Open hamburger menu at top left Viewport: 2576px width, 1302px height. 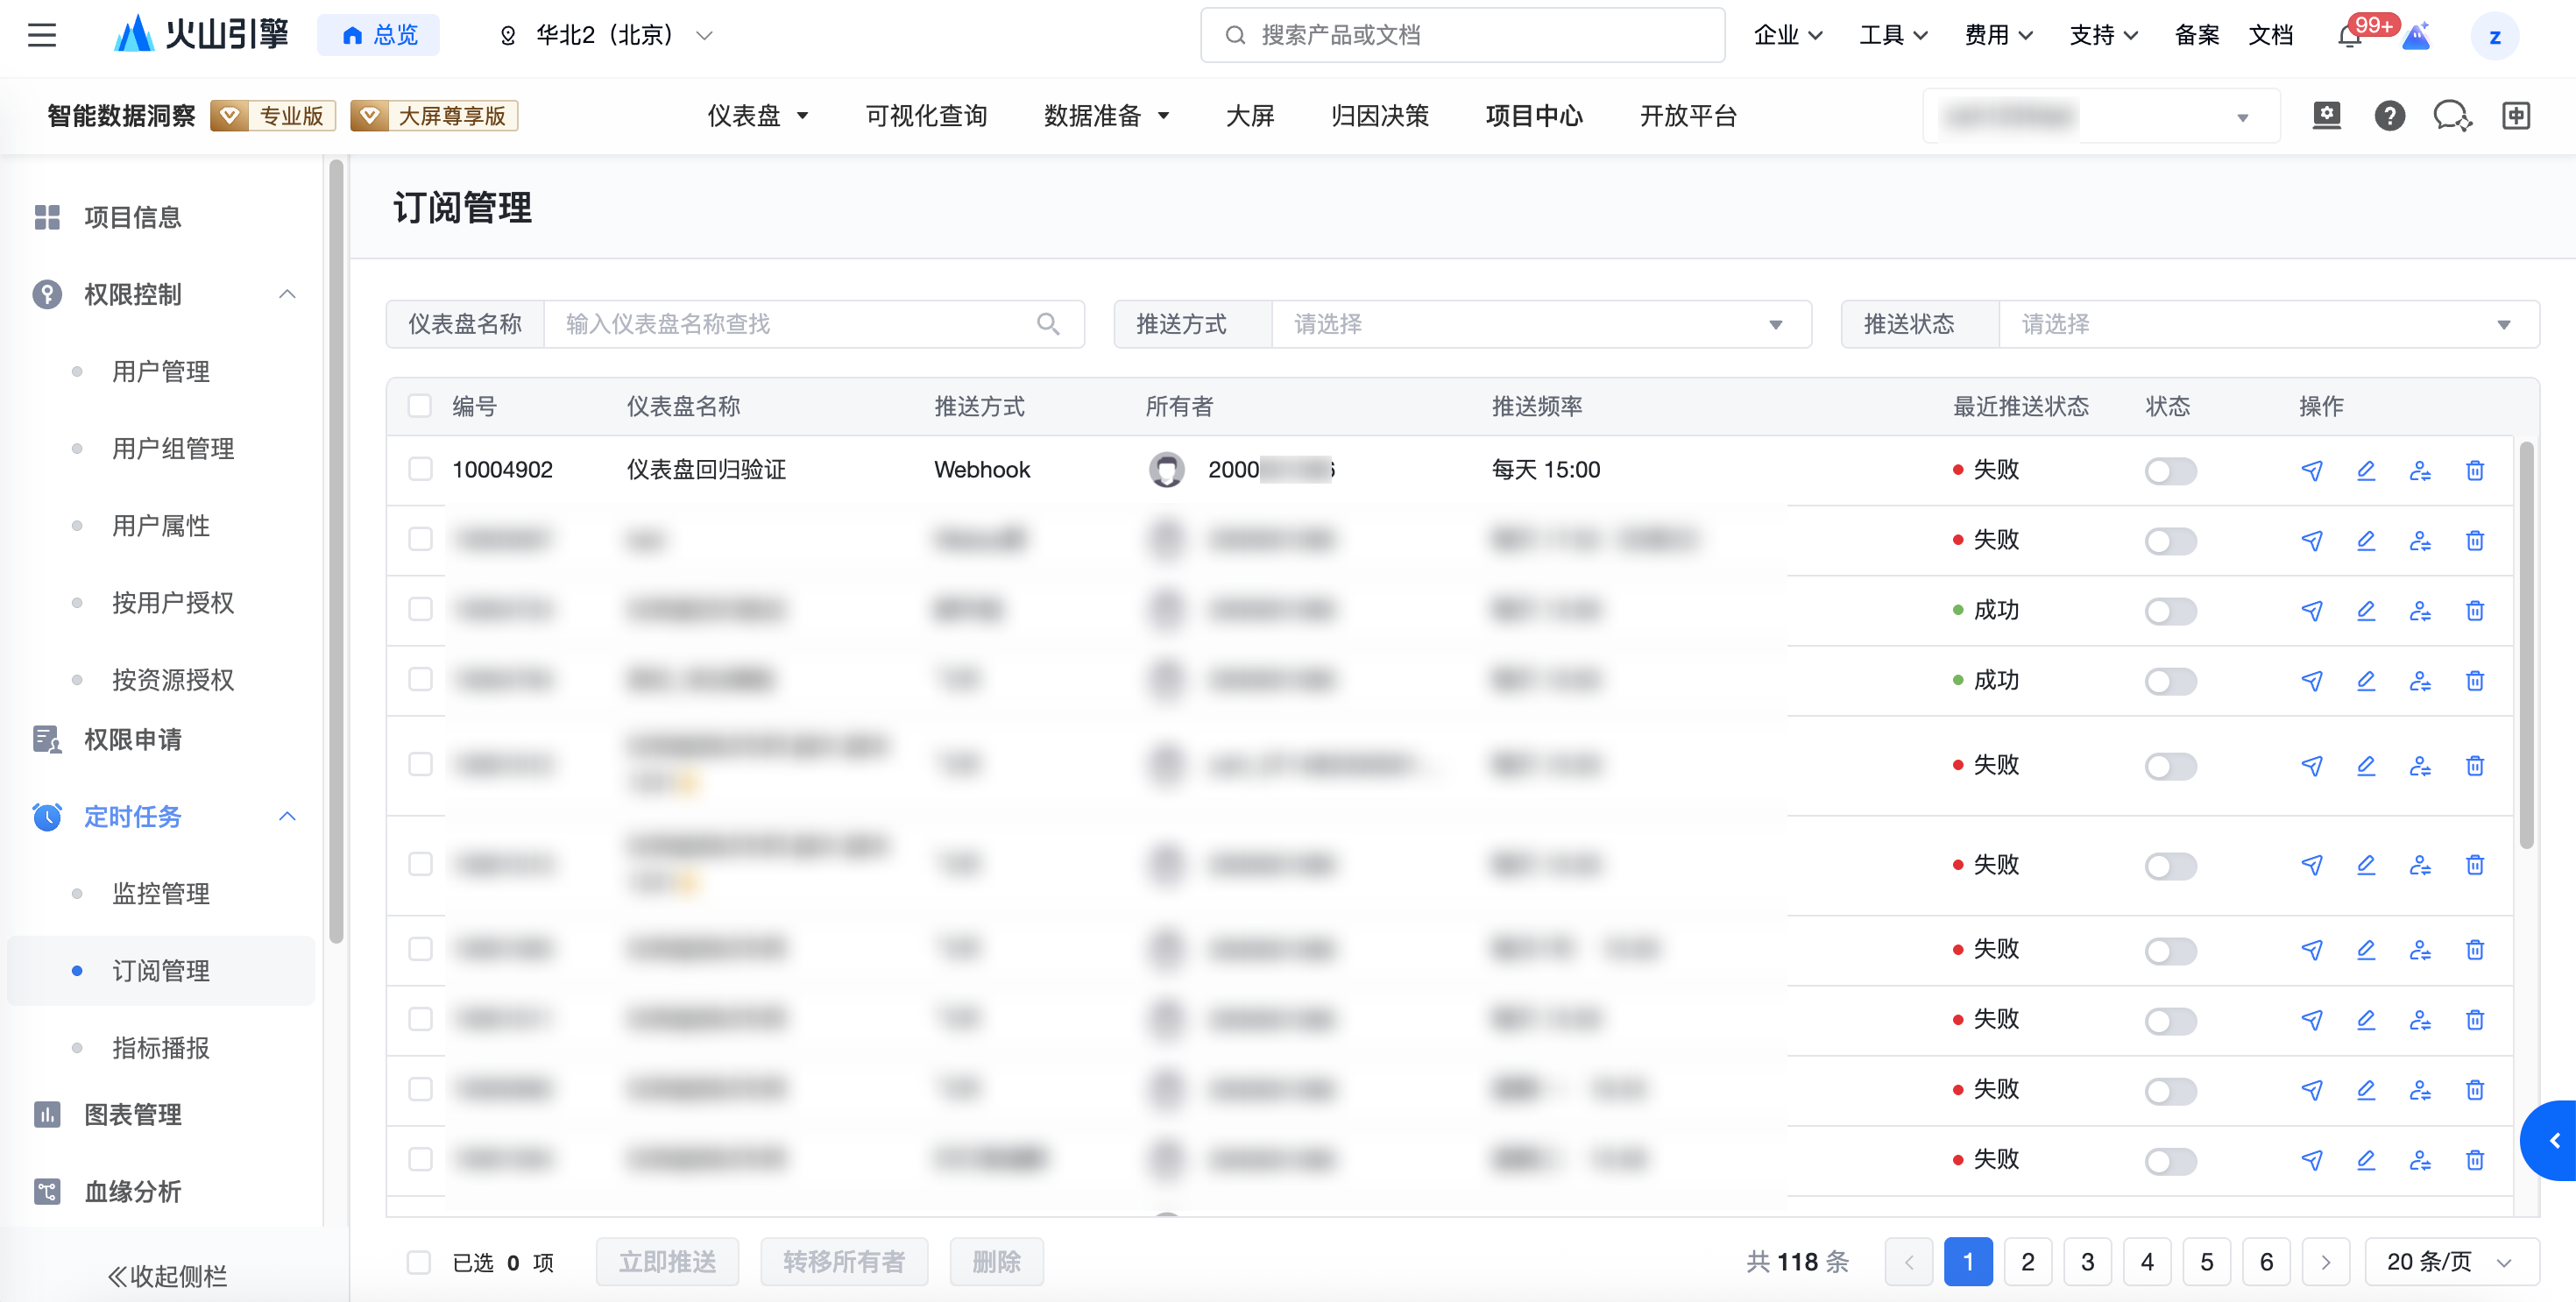click(42, 36)
